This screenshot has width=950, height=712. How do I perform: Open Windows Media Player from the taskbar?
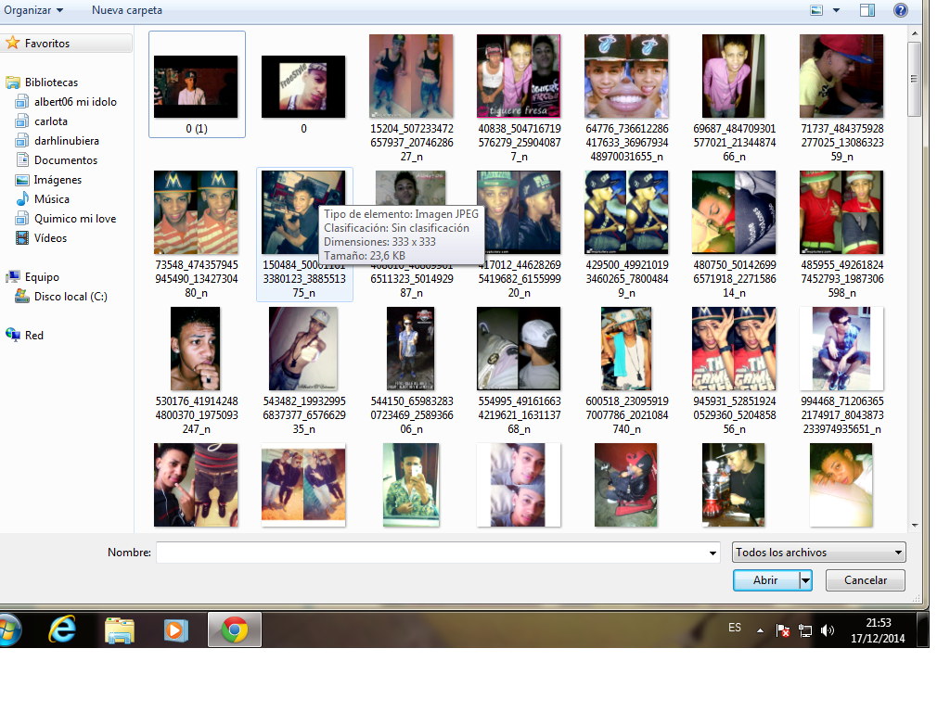(175, 629)
